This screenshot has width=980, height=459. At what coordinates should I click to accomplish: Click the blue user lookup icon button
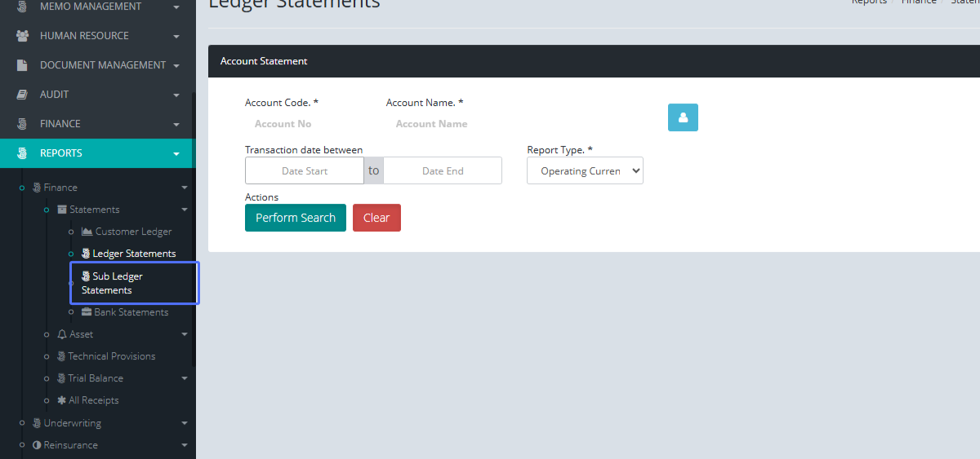click(x=683, y=117)
